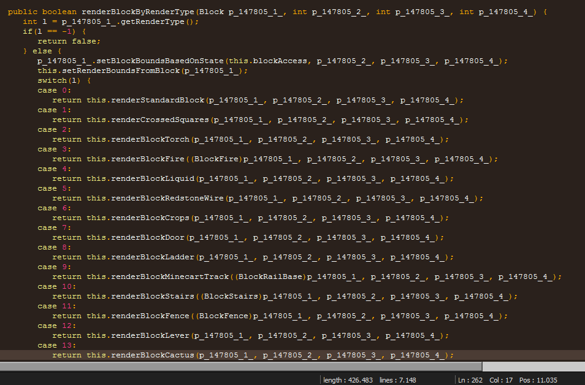Image resolution: width=585 pixels, height=385 pixels.
Task: Click "renderBlockRedstoneWire" in case 5
Action: pos(167,199)
